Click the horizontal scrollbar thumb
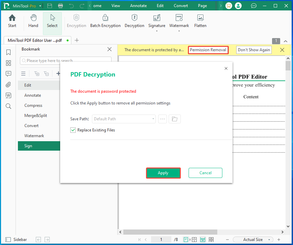 point(170,232)
